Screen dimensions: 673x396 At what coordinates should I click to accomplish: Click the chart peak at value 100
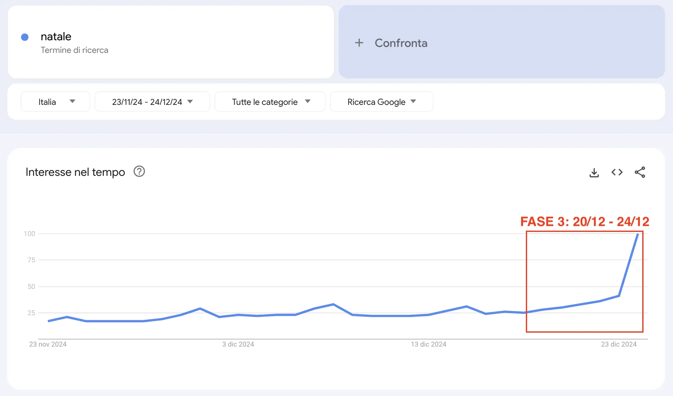[x=637, y=234]
